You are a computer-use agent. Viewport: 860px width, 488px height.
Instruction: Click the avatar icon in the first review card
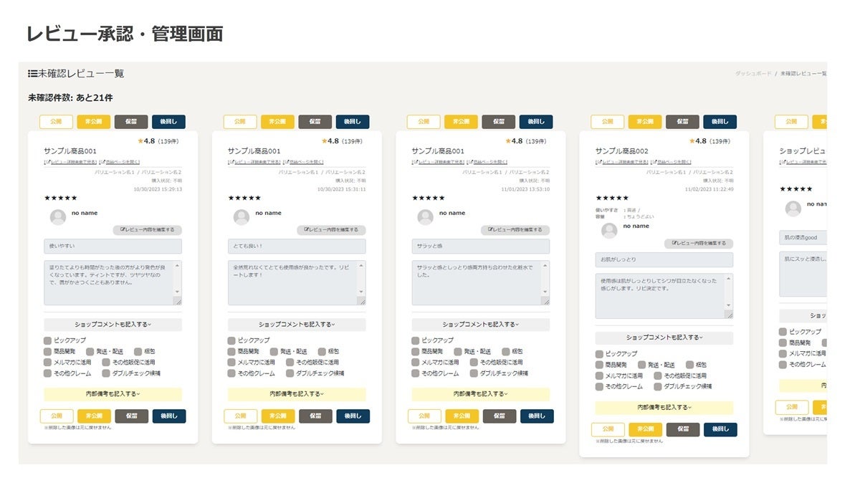tap(58, 217)
